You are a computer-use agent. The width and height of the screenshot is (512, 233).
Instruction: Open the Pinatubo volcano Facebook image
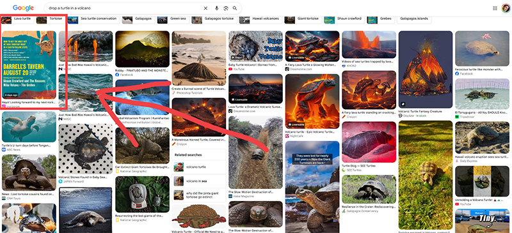pyautogui.click(x=142, y=49)
